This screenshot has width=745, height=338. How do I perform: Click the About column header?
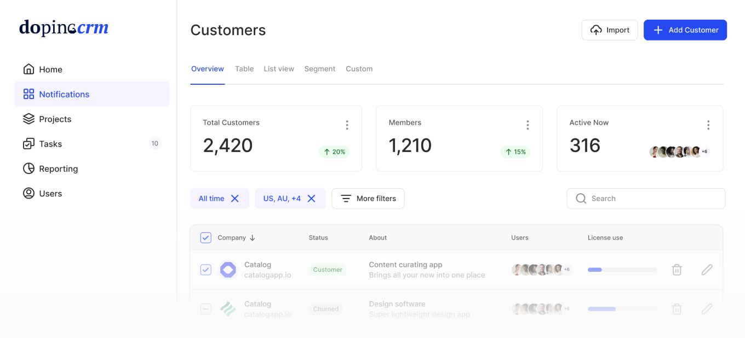[378, 238]
